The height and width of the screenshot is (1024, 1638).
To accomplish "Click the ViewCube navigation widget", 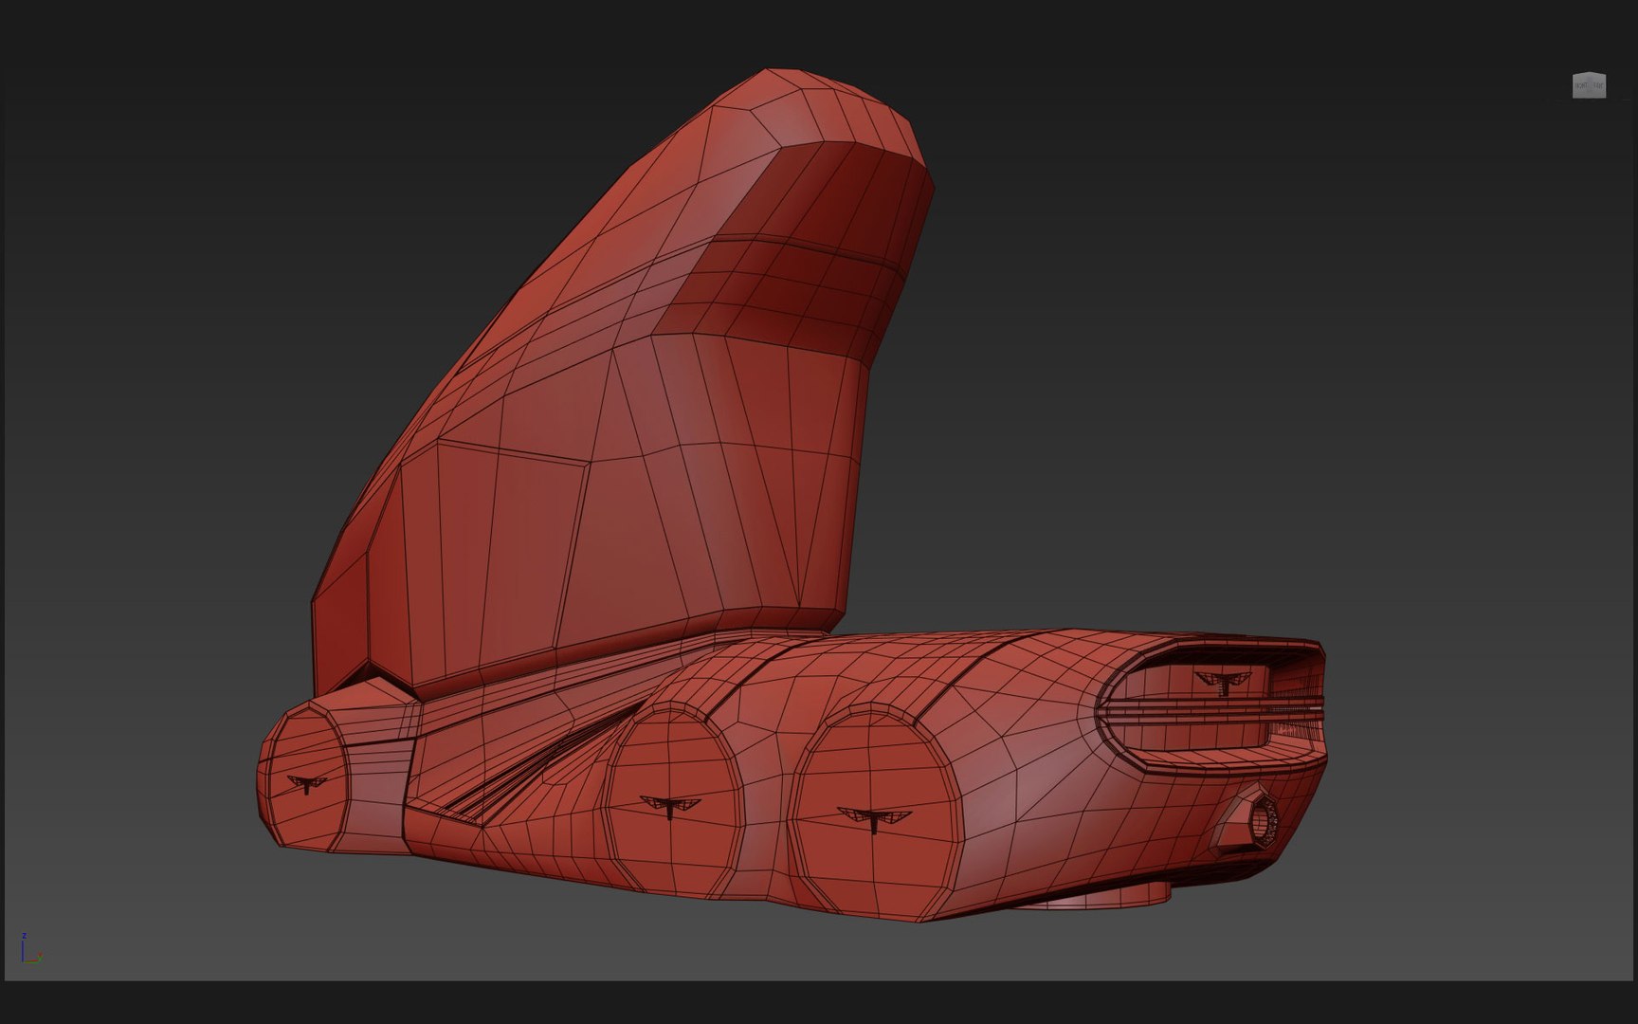I will pyautogui.click(x=1589, y=85).
